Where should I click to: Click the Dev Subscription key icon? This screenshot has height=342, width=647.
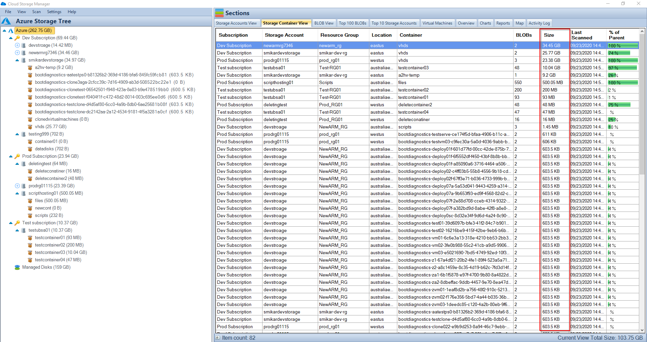(18, 38)
